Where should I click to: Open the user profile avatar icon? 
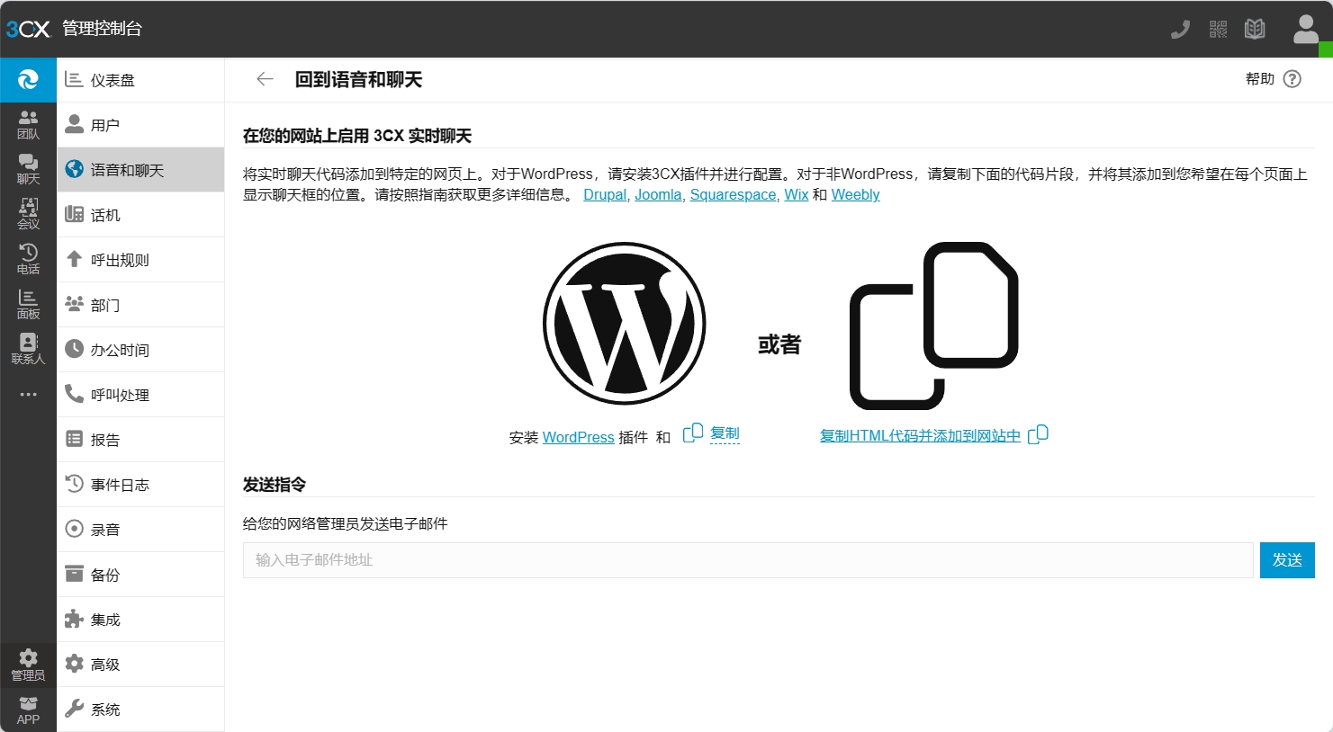(1305, 29)
